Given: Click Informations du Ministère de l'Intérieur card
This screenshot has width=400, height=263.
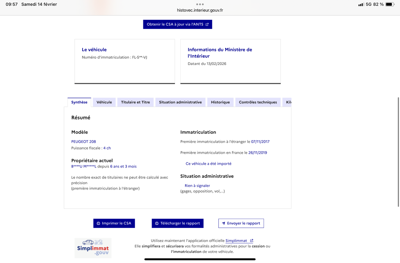Looking at the screenshot, I should (230, 61).
